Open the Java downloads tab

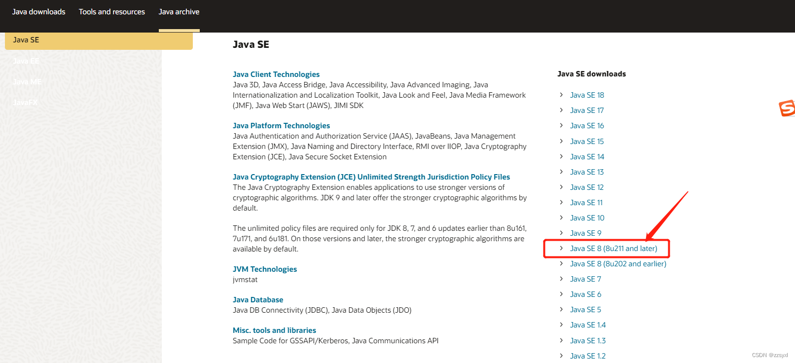coord(38,12)
